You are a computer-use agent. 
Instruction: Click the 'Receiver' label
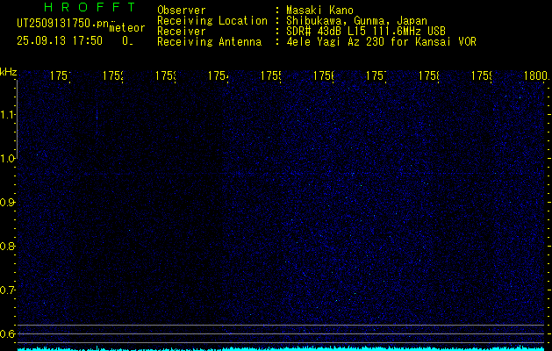(182, 32)
